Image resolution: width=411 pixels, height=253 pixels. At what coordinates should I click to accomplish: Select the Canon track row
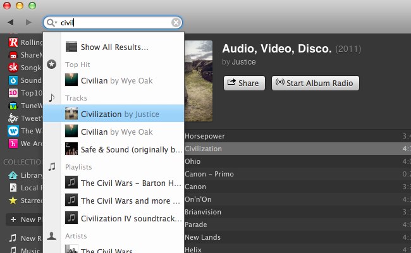click(298, 187)
